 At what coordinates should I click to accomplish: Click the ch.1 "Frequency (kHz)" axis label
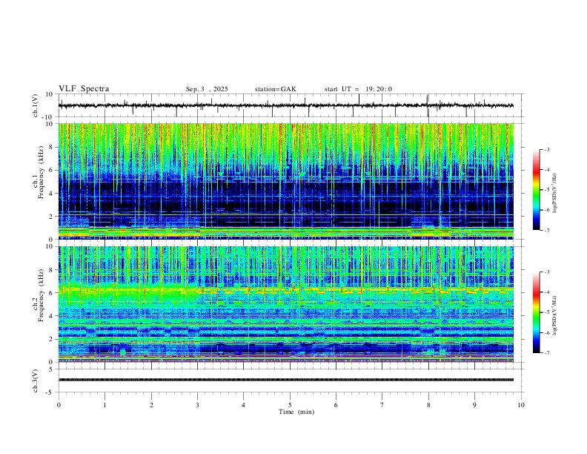click(42, 172)
